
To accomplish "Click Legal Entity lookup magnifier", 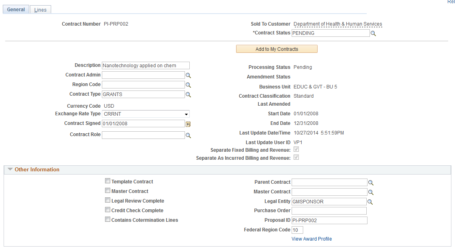I will coord(370,202).
